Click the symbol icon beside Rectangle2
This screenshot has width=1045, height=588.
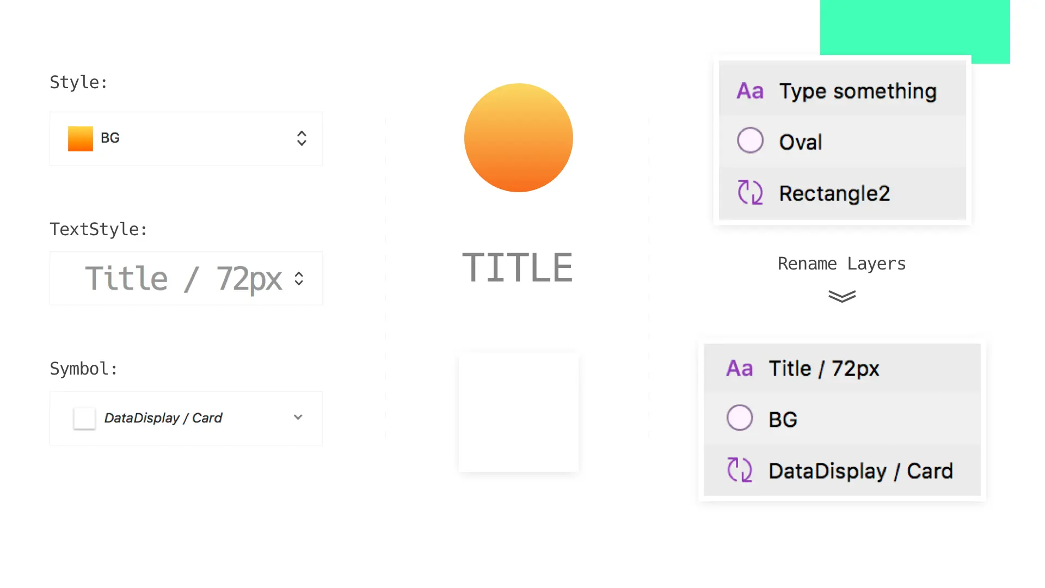click(750, 192)
